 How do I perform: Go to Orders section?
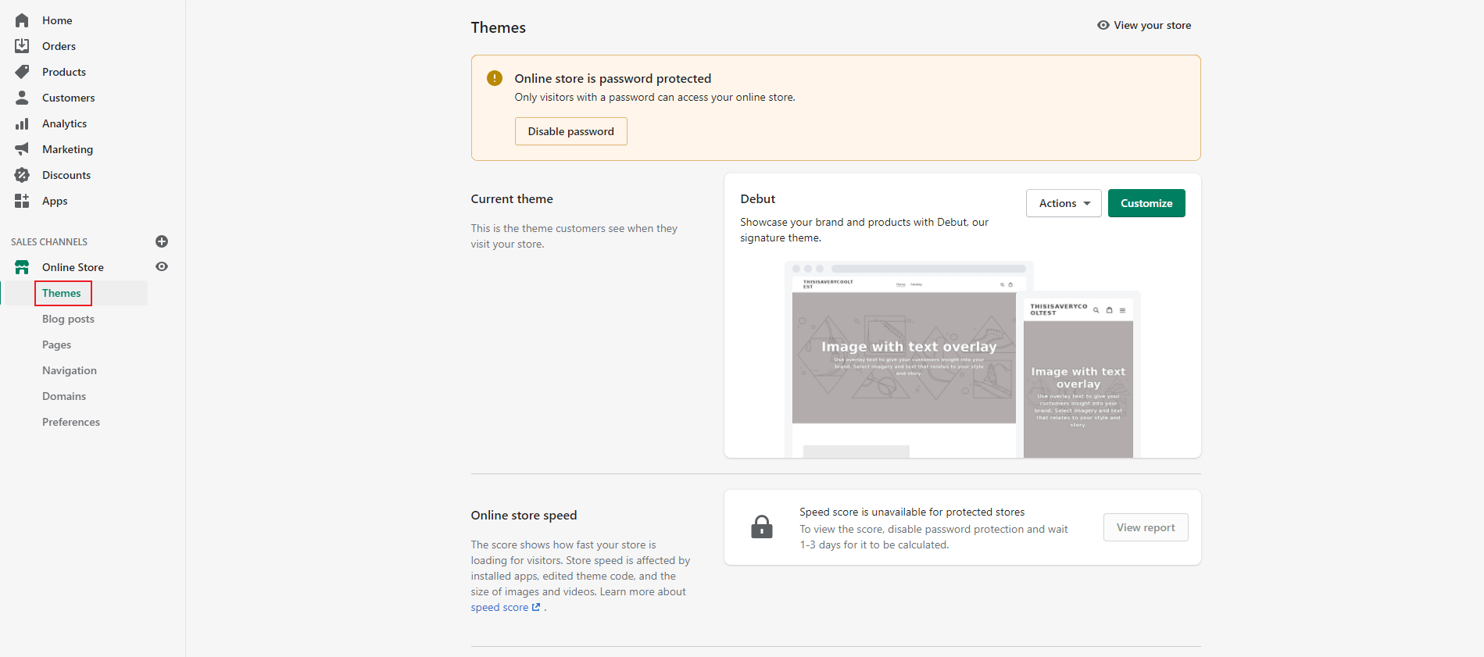tap(59, 46)
